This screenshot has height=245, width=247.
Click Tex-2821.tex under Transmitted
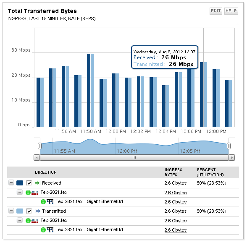(54, 220)
